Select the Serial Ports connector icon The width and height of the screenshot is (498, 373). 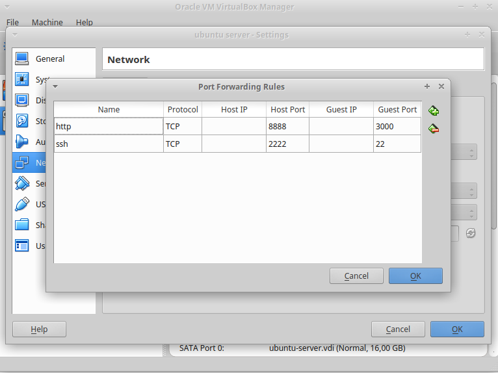(x=22, y=183)
